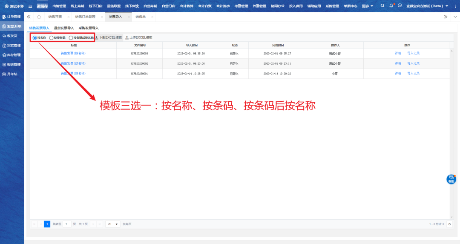The height and width of the screenshot is (244, 460).
Task: Open the chat message icon in top bar
Action: click(400, 6)
